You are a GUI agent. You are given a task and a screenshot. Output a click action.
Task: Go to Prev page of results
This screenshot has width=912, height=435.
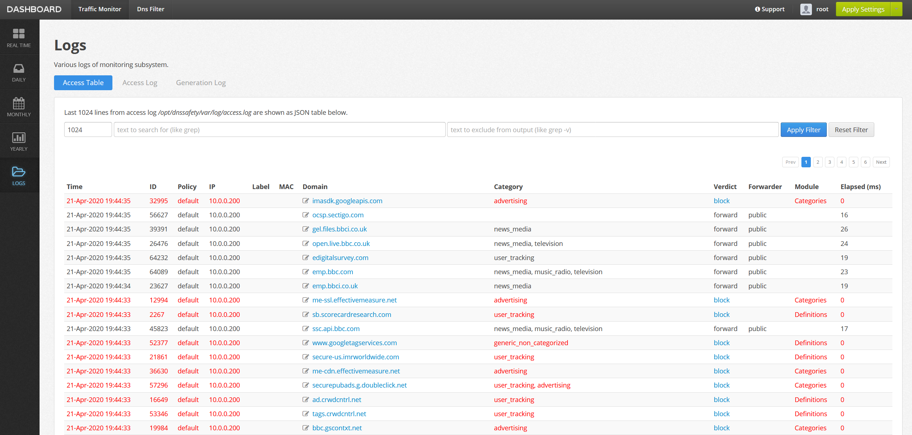point(791,162)
